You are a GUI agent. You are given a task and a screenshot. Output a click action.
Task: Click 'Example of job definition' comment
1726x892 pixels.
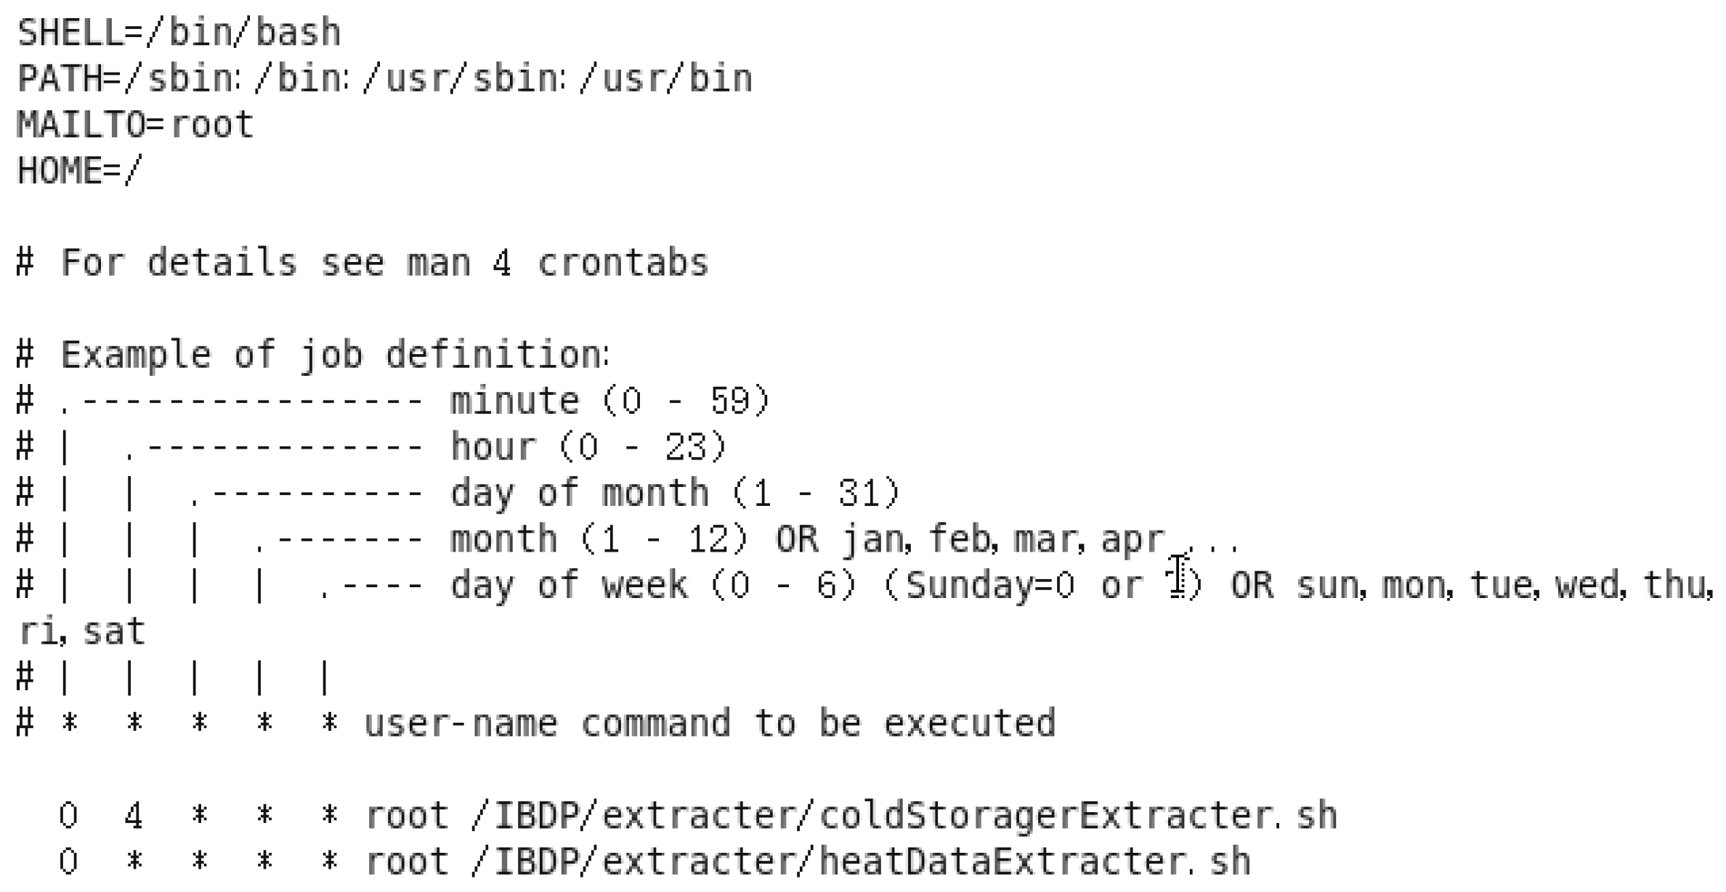pos(333,356)
